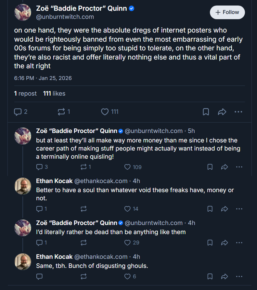Like the main post with 111 likes
The width and height of the screenshot is (257, 290).
(109, 112)
